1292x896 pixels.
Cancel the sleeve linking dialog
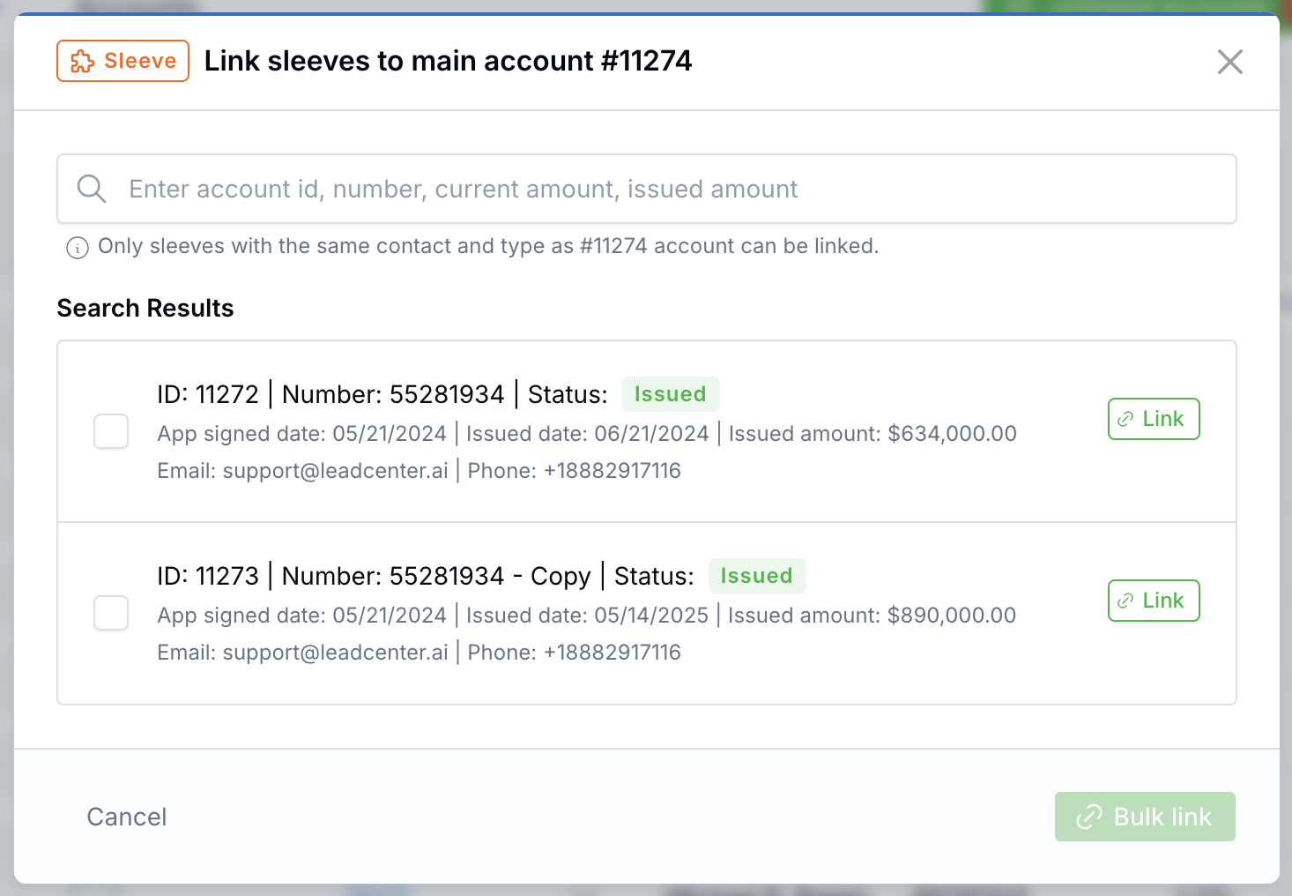coord(127,817)
